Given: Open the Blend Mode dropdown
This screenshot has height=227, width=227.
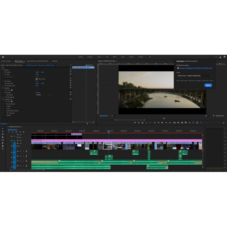Looking at the screenshot, I should pos(43,95).
